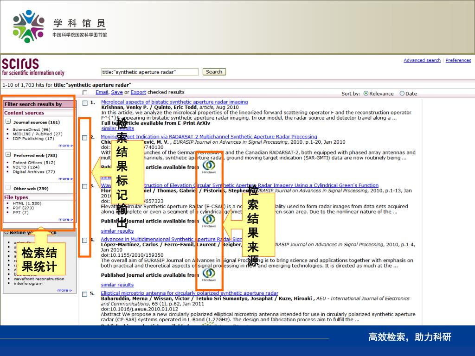The width and height of the screenshot is (475, 356).
Task: Show more refine search keywords
Action: [64, 290]
